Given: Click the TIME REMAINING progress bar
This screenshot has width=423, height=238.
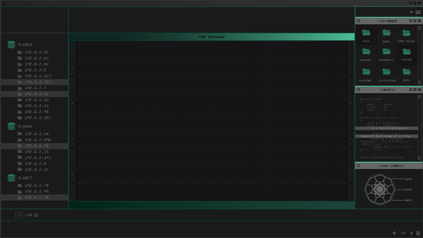Looking at the screenshot, I should (x=211, y=37).
